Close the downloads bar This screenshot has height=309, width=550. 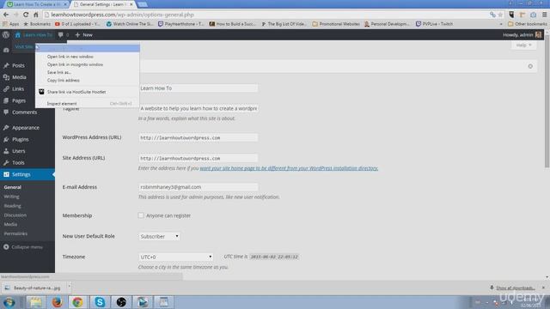543,288
